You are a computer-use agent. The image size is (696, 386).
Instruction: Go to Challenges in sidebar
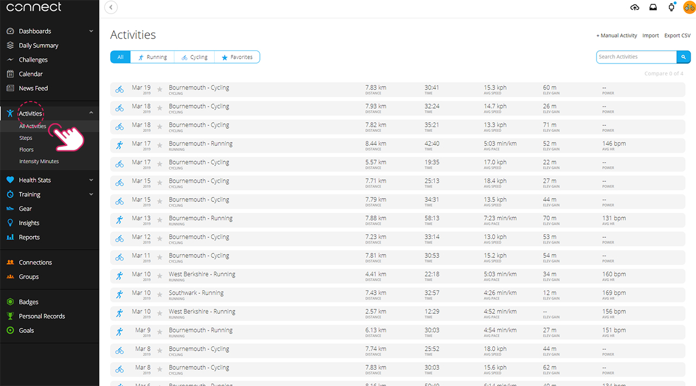coord(33,60)
